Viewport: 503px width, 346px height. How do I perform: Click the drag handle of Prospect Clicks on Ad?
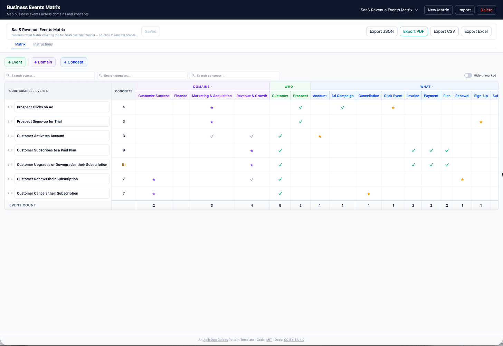[12, 107]
